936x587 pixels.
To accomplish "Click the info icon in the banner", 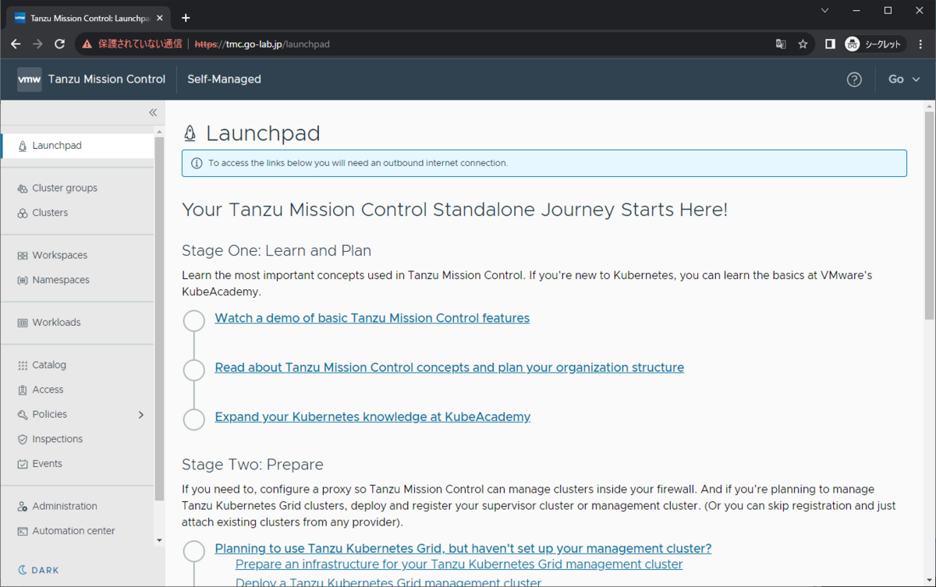I will (x=197, y=164).
